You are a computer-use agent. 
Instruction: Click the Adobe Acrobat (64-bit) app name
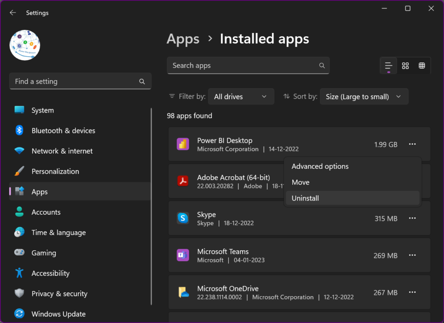tap(234, 178)
